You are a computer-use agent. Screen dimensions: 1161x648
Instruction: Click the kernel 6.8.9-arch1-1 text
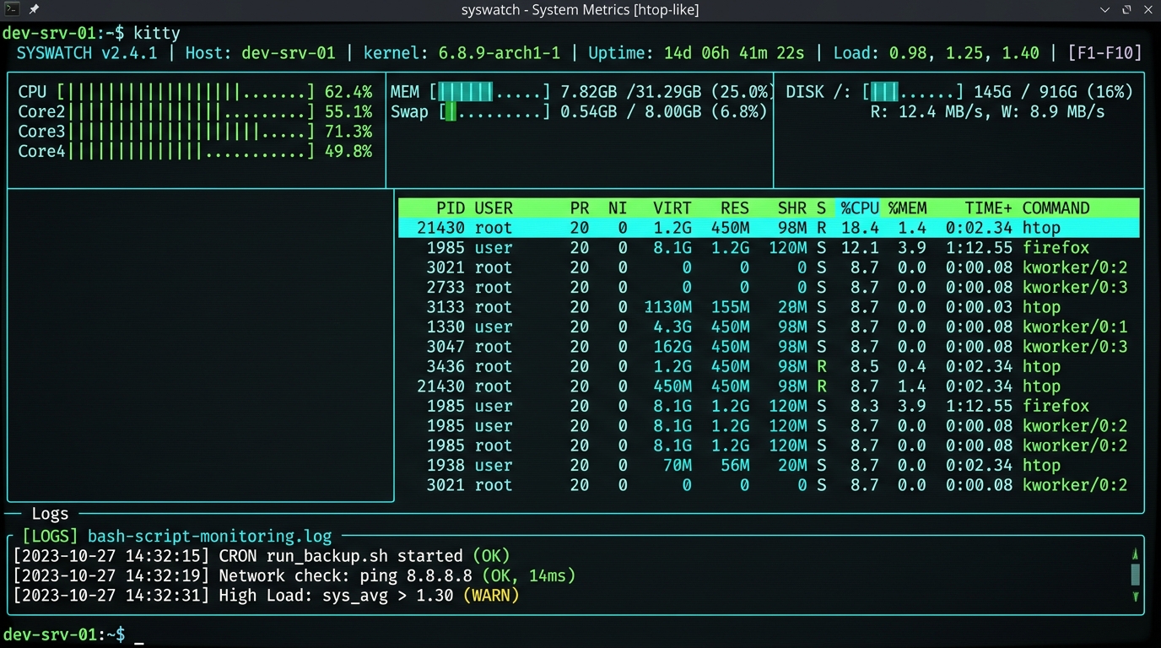[x=462, y=52]
